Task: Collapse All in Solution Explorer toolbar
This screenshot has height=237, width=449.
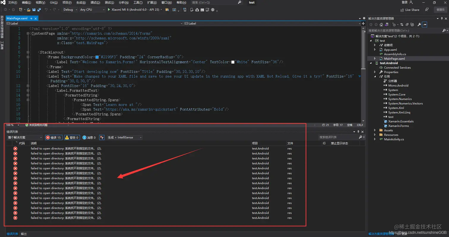Action: 407,25
